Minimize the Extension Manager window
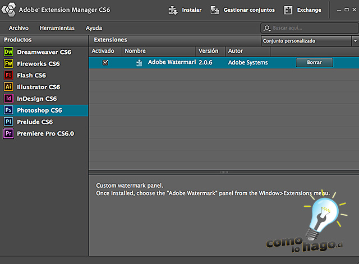The width and height of the screenshot is (359, 264). point(339,10)
